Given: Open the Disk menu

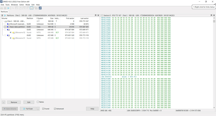Looking at the screenshot, I should (2, 5).
